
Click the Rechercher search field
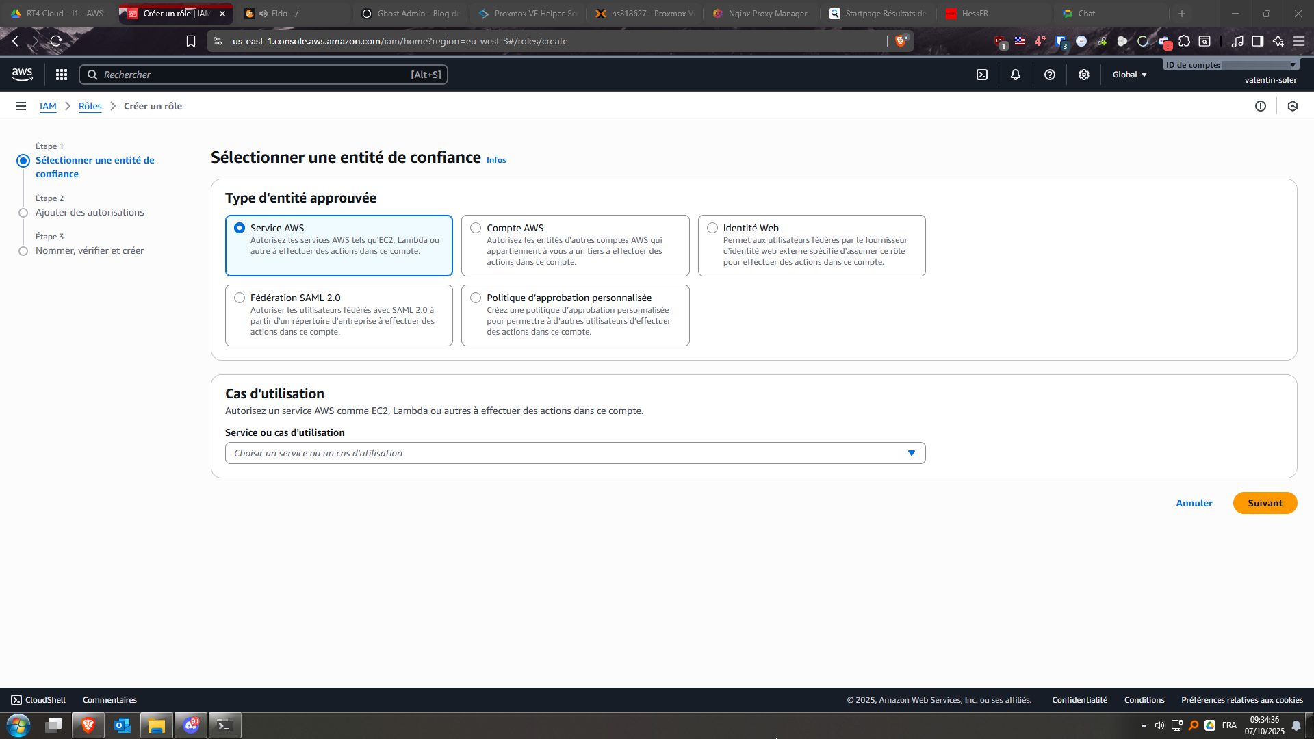(x=263, y=75)
